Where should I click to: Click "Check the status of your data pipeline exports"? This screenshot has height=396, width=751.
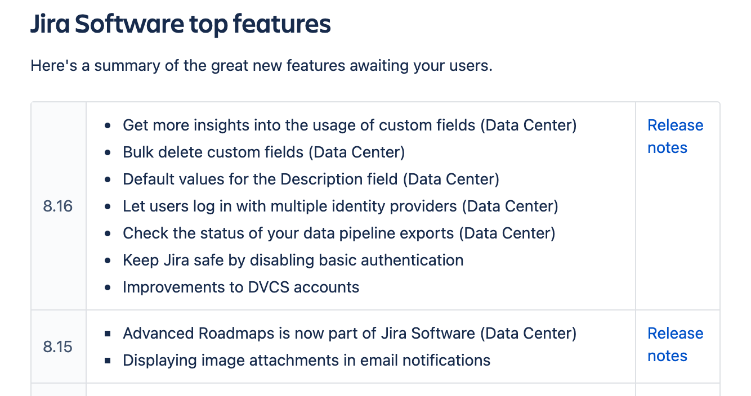click(x=339, y=233)
